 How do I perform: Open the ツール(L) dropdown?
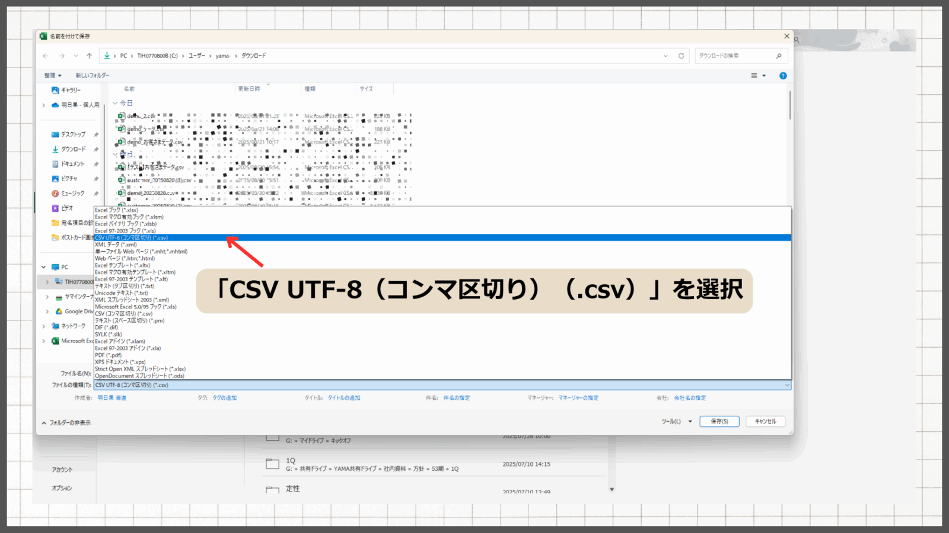point(677,422)
